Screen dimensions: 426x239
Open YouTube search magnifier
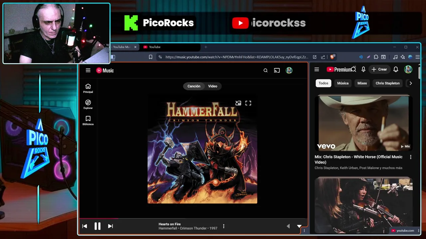353,69
